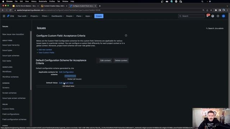
Task: Open the Jira app switcher grid icon
Action: click(x=4, y=16)
